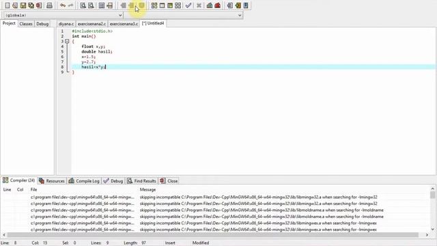Click the Print toolbar icon
This screenshot has height=246, width=437.
point(49,5)
